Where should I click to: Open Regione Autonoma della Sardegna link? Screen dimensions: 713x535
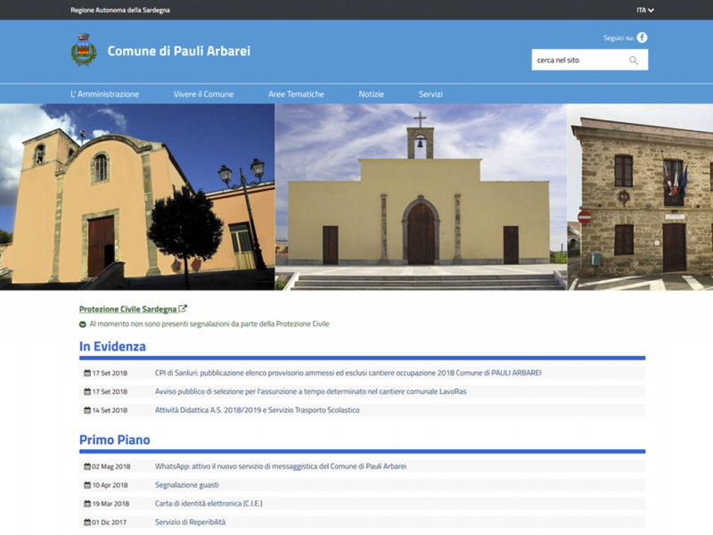point(120,10)
